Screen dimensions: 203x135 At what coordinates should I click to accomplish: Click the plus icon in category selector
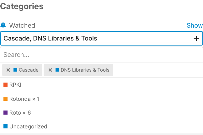(196, 39)
